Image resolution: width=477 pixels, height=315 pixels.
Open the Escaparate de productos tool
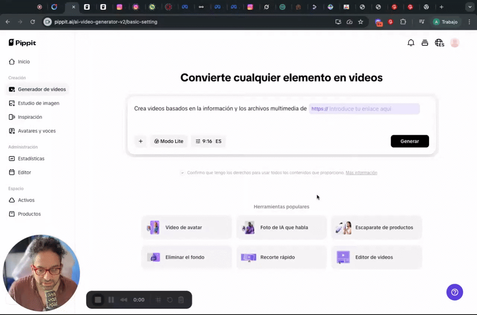[x=376, y=227]
